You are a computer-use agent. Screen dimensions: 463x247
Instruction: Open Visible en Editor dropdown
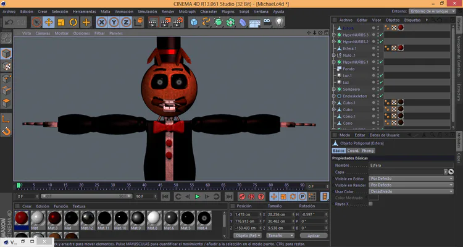click(411, 178)
